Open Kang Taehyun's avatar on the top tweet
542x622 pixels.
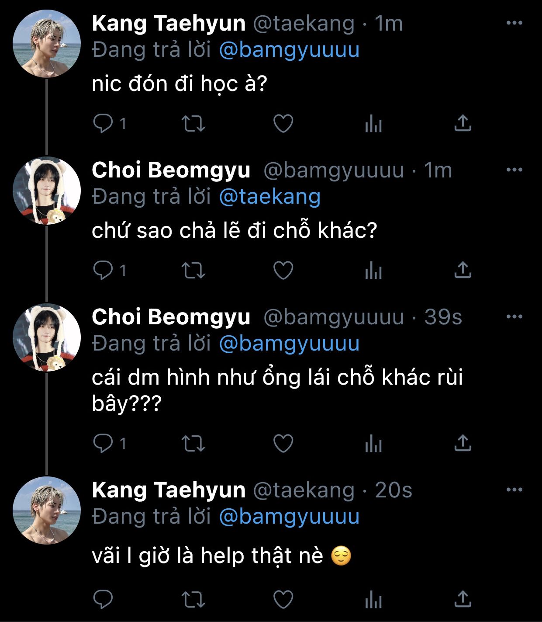point(47,44)
